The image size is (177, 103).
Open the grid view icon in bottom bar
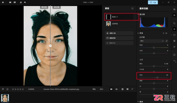click(123, 89)
